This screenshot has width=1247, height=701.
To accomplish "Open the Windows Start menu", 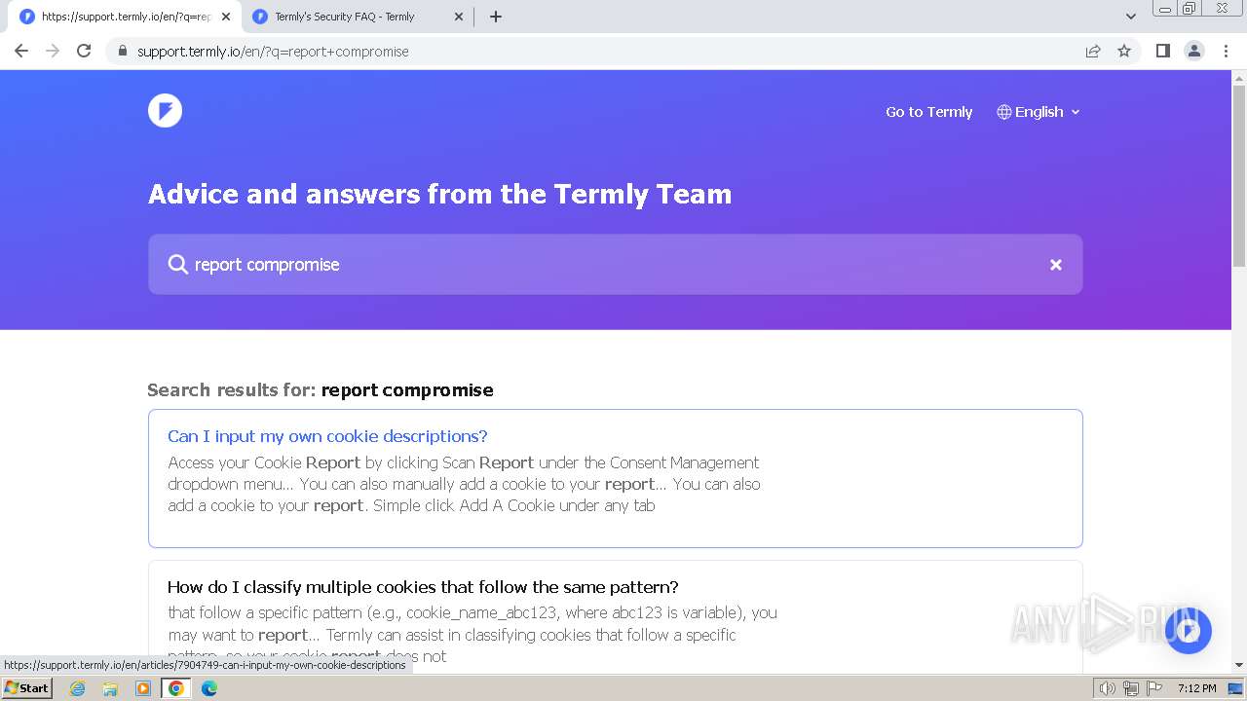I will (27, 687).
